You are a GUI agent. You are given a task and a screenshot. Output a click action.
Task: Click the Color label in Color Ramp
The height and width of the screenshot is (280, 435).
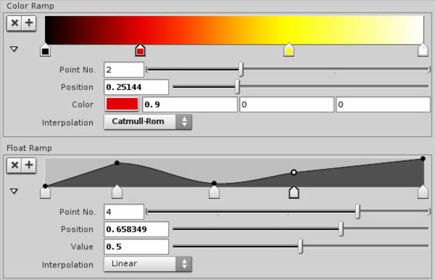click(83, 105)
